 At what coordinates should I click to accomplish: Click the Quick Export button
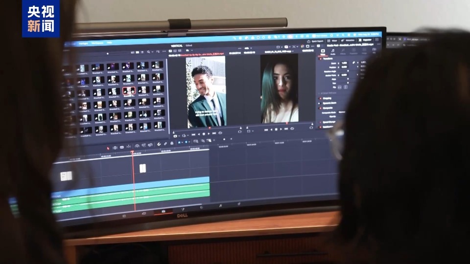pyautogui.click(x=315, y=41)
